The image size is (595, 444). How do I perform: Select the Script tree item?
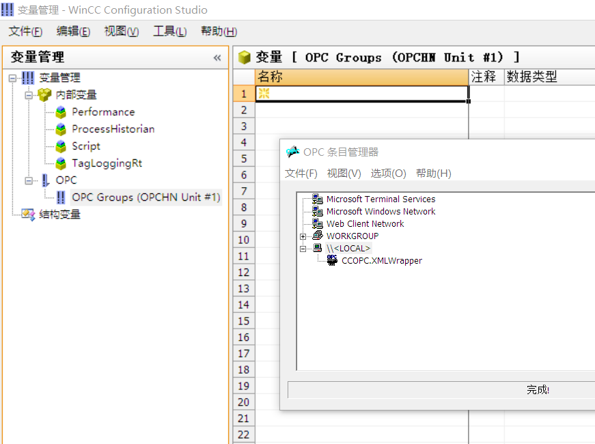tap(86, 146)
